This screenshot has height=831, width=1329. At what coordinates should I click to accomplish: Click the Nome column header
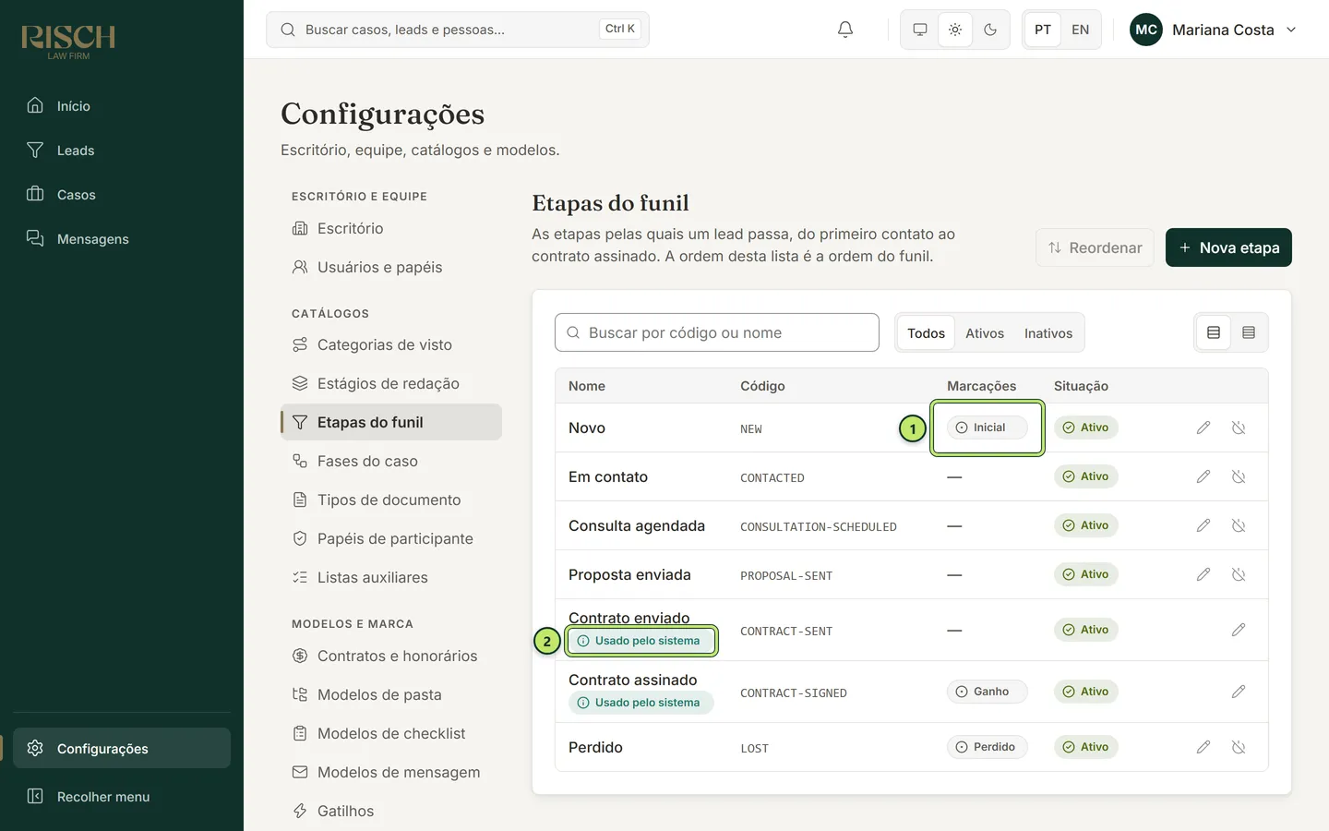click(587, 386)
